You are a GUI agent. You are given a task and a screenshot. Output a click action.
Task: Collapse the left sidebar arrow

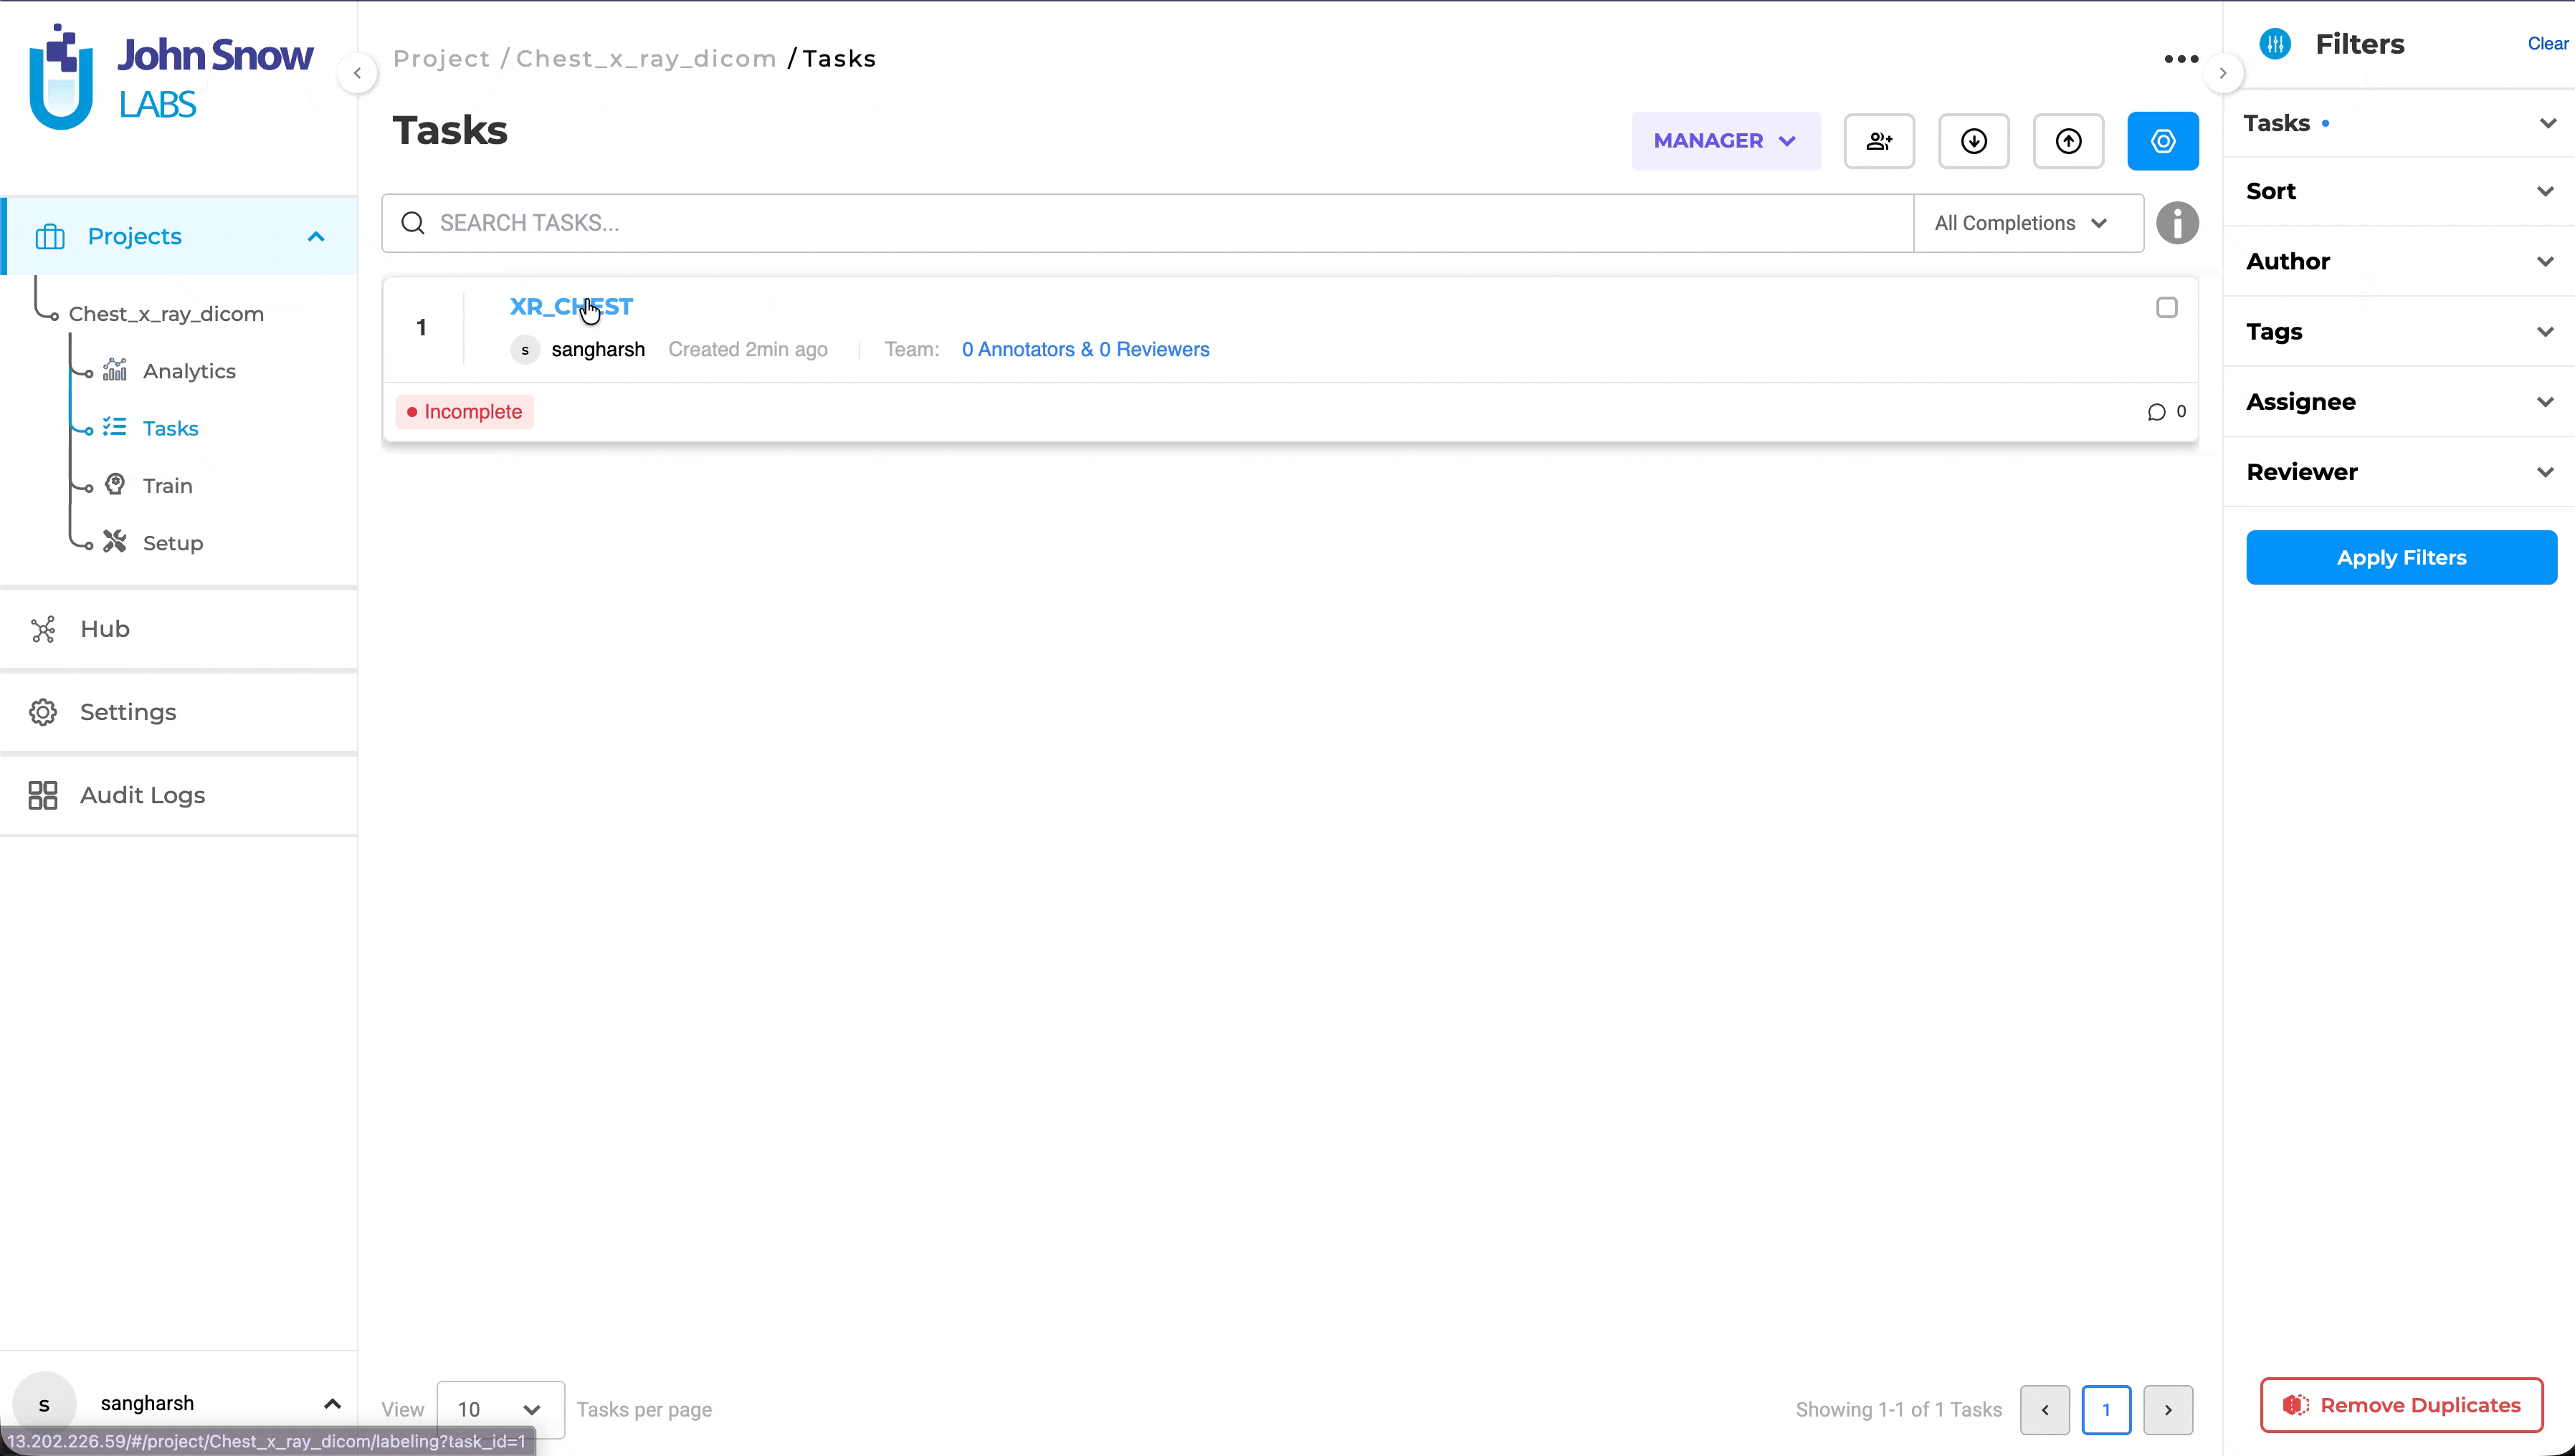click(x=357, y=73)
